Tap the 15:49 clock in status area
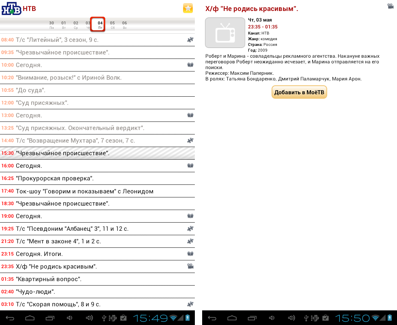This screenshot has width=397, height=325. [150, 318]
